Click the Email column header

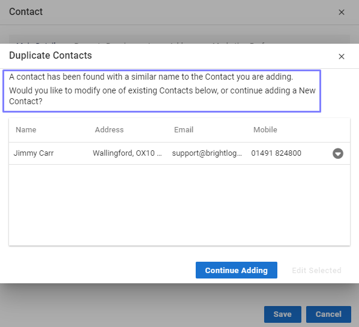(x=184, y=130)
